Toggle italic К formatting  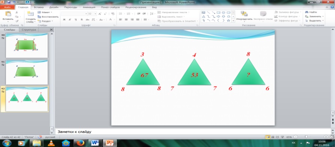coord(70,19)
